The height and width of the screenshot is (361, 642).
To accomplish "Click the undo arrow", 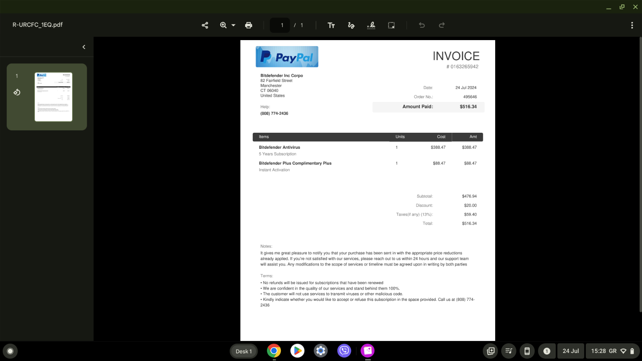I will point(422,25).
